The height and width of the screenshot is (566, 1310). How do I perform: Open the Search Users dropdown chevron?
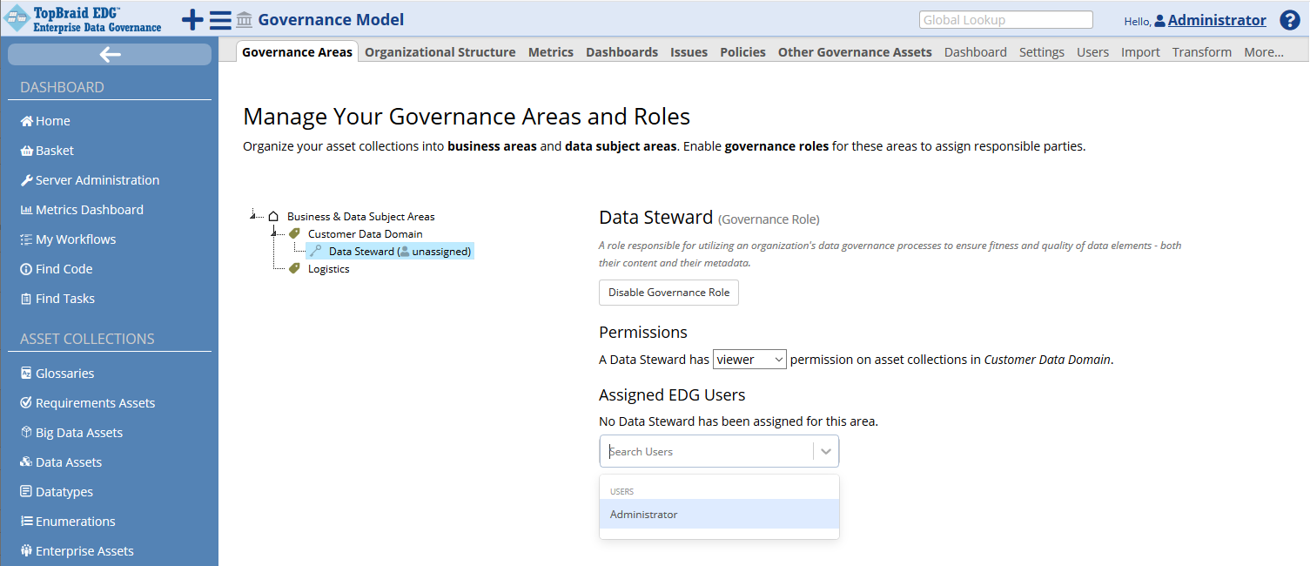tap(825, 451)
